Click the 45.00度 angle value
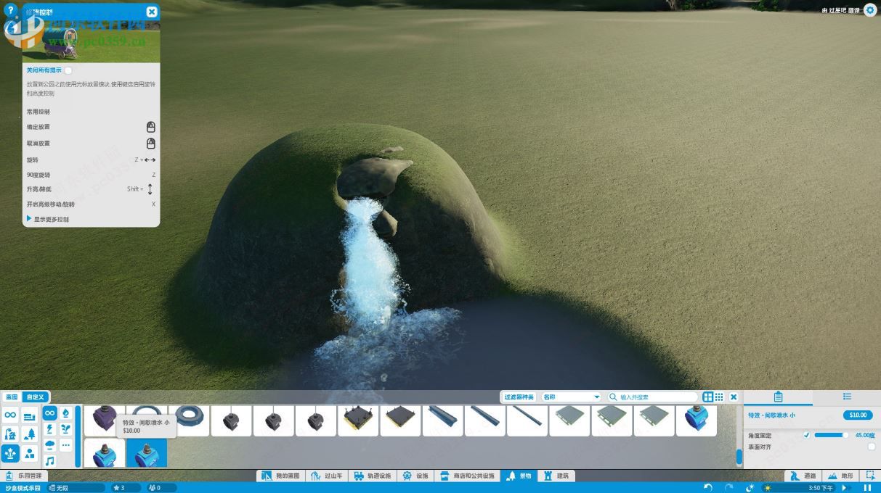 tap(865, 435)
